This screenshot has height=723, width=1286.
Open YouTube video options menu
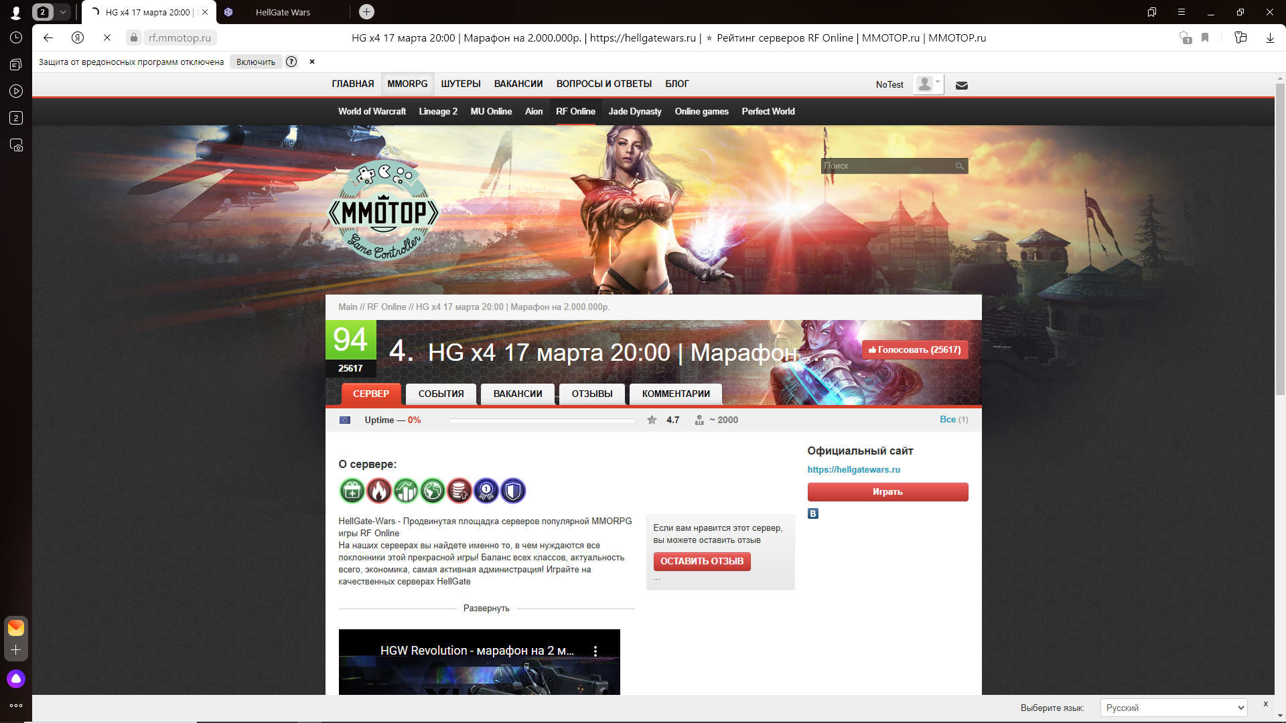[595, 651]
